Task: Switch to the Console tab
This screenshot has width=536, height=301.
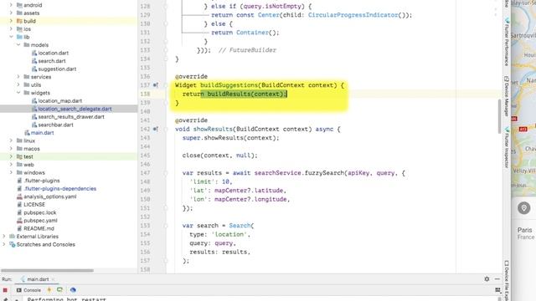Action: pos(28,290)
